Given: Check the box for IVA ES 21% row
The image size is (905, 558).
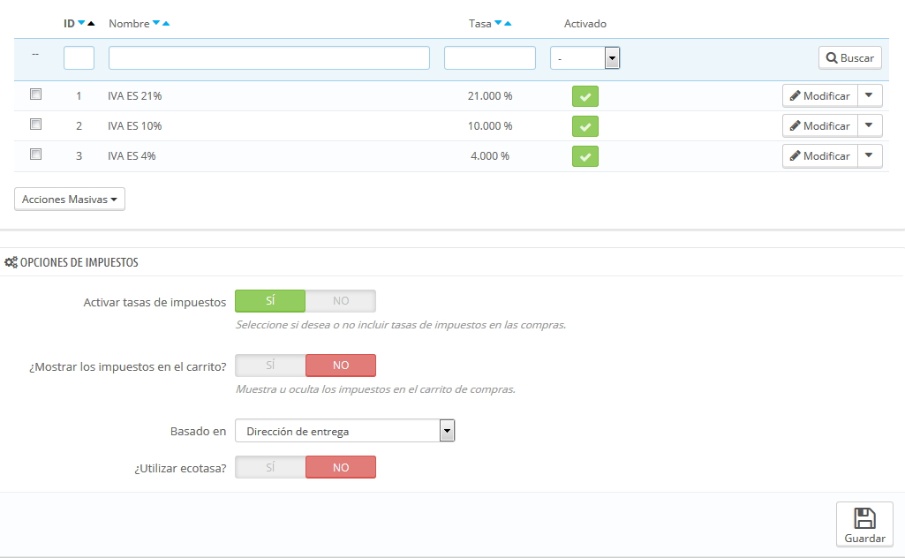Looking at the screenshot, I should (36, 94).
